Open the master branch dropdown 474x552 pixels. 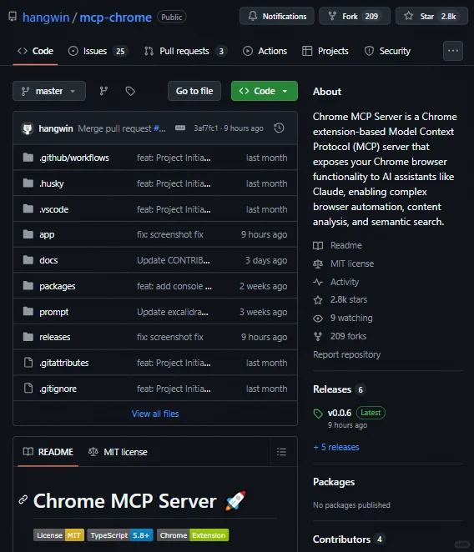[49, 91]
